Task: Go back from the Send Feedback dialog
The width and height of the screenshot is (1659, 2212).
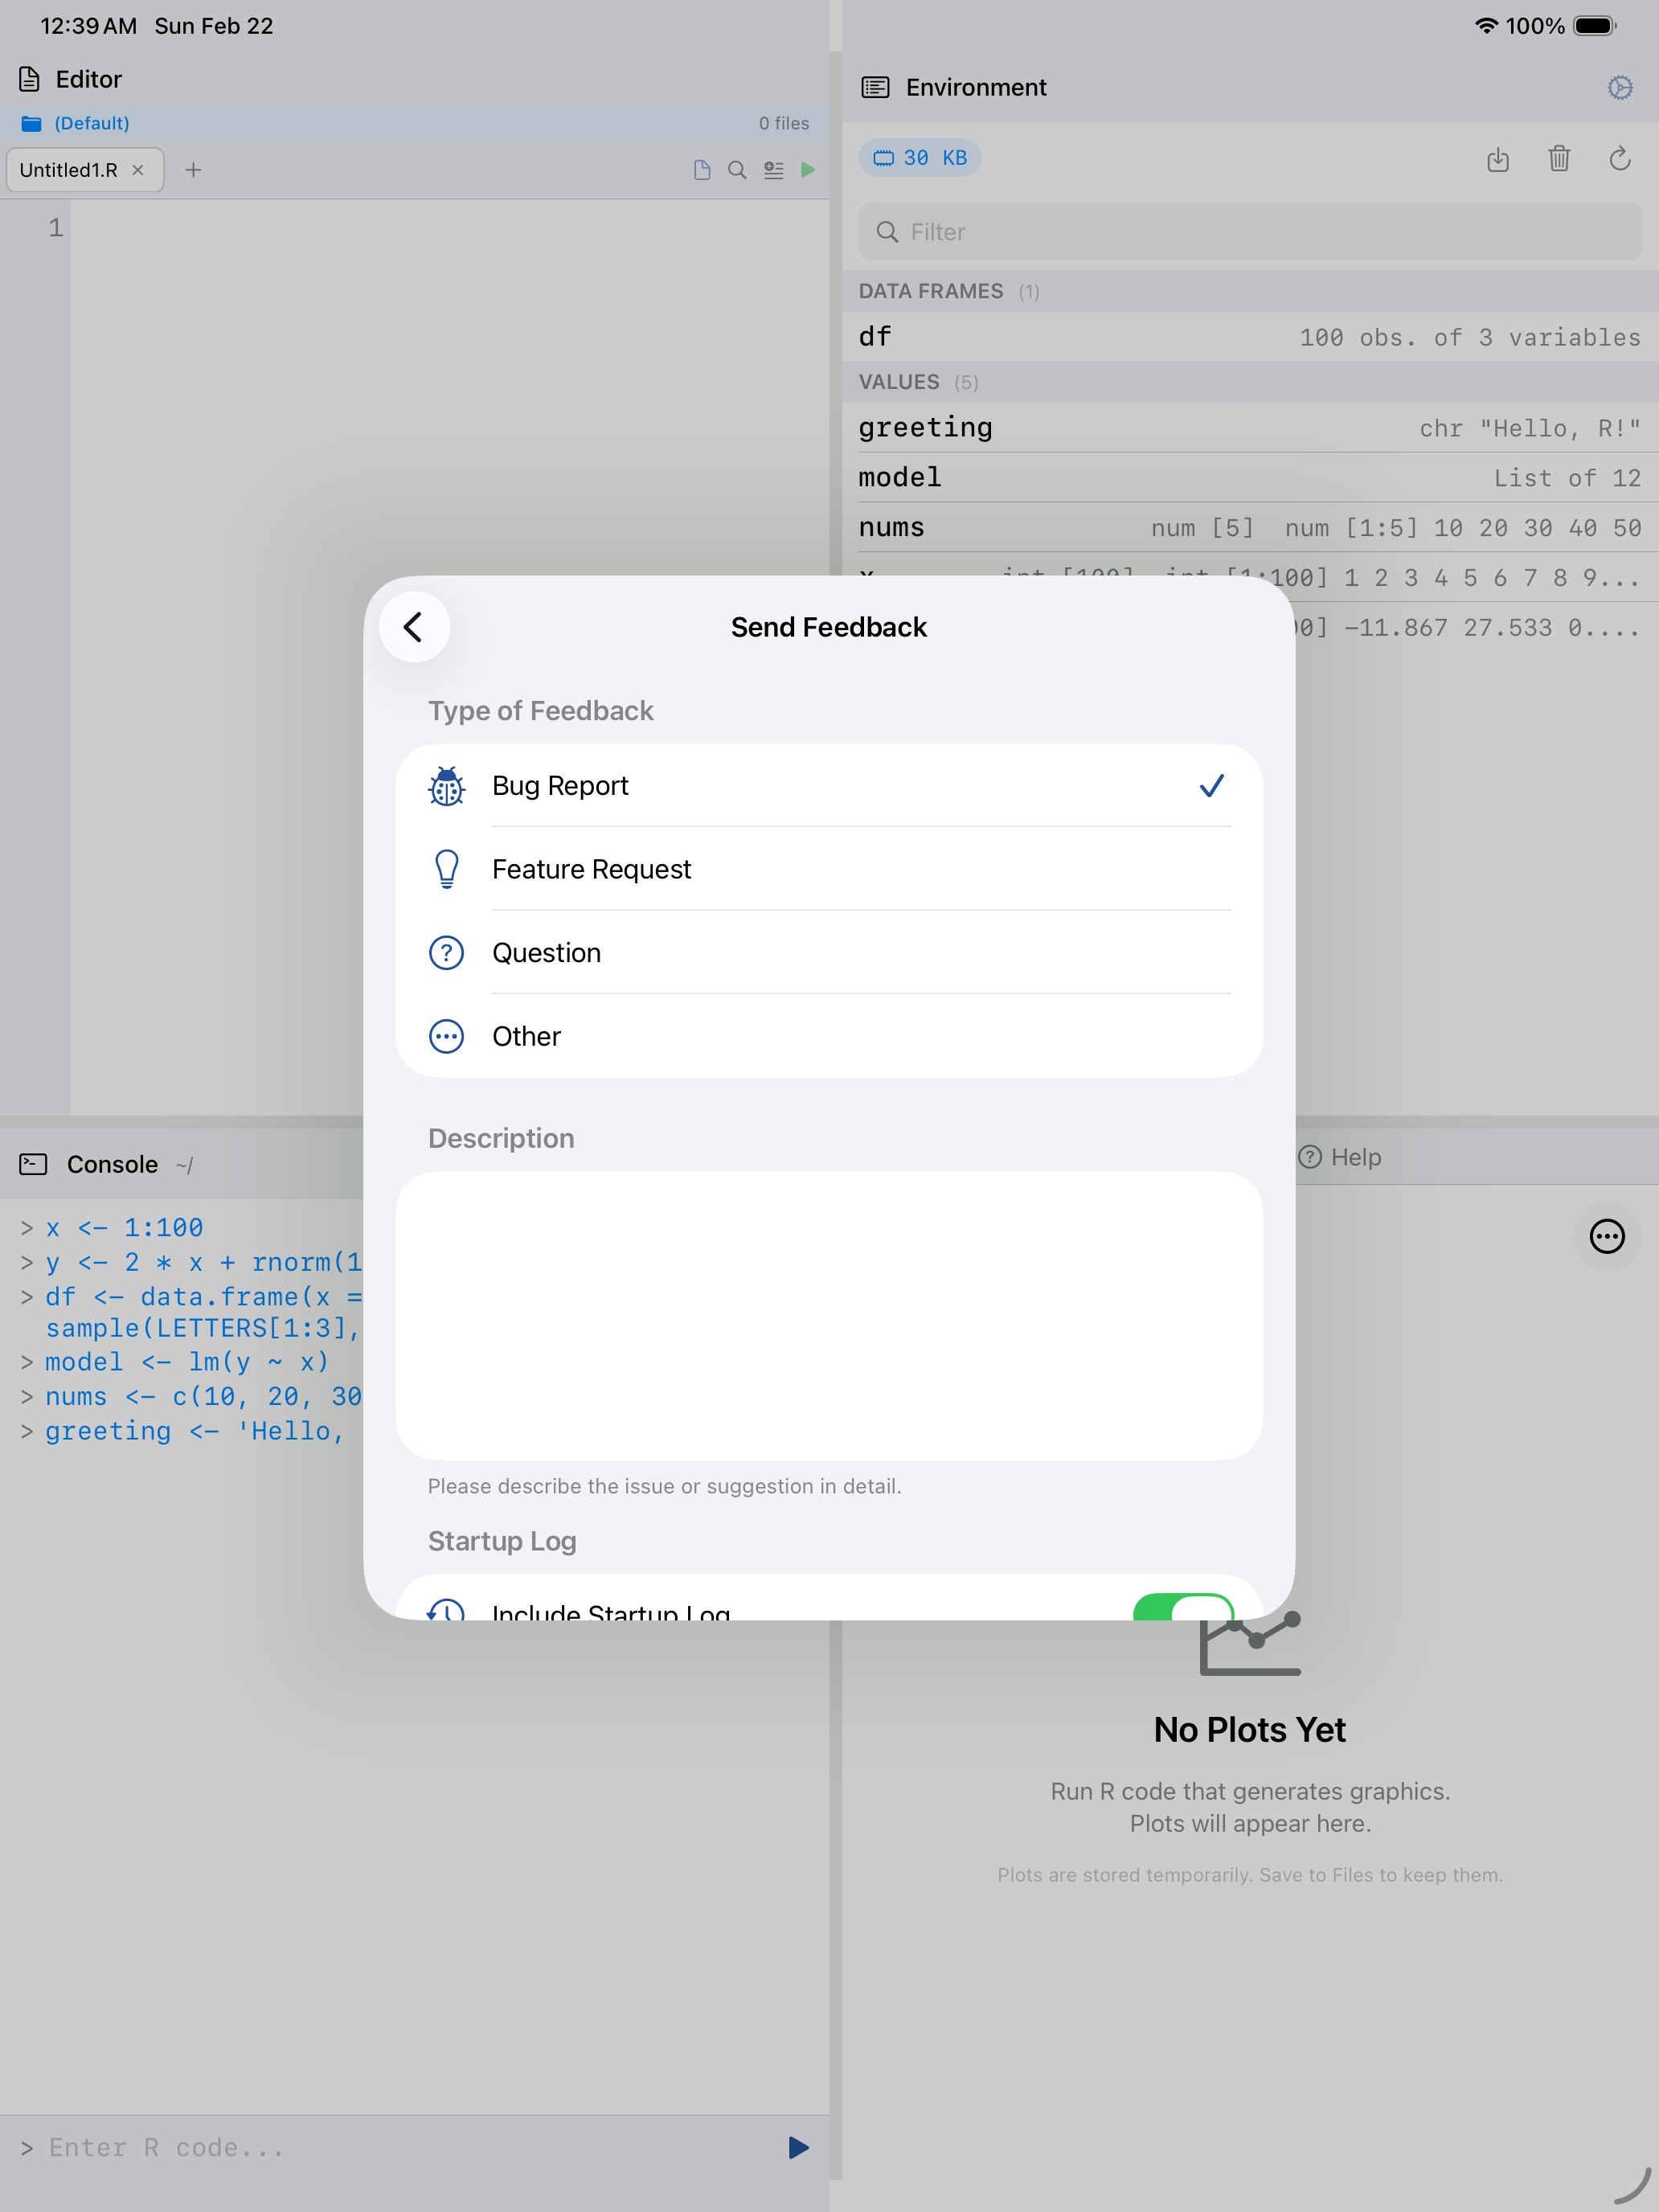Action: pos(413,627)
